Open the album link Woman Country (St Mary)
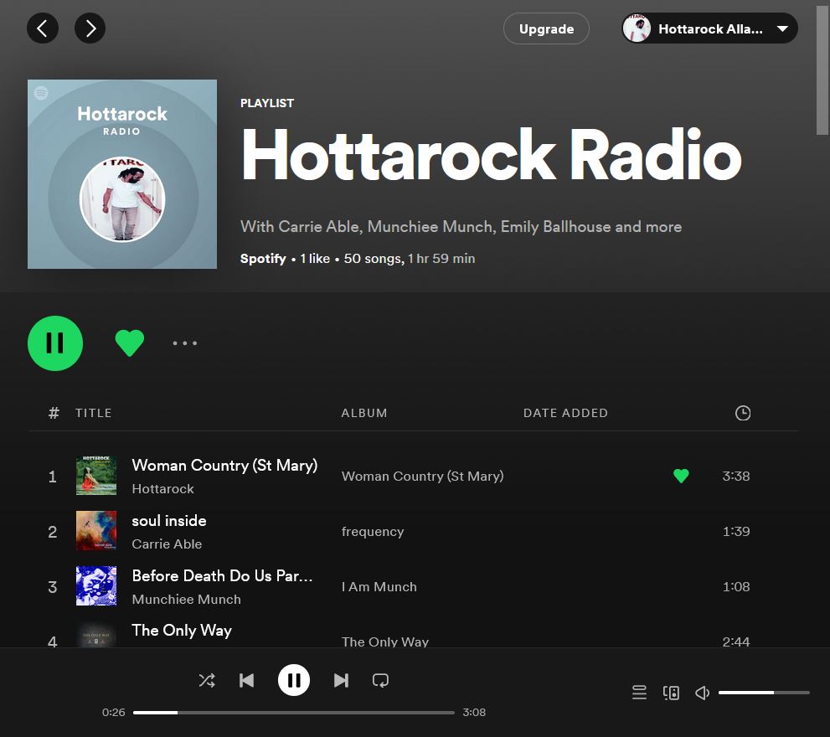The width and height of the screenshot is (830, 737). (x=422, y=476)
